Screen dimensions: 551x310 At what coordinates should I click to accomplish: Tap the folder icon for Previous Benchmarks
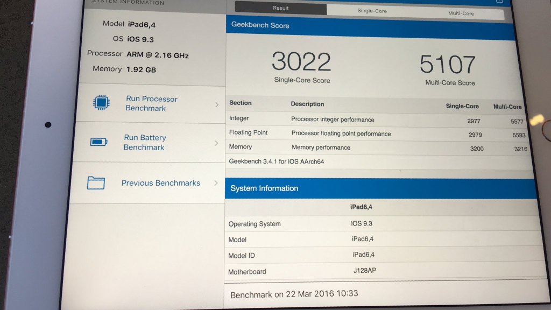(x=96, y=183)
